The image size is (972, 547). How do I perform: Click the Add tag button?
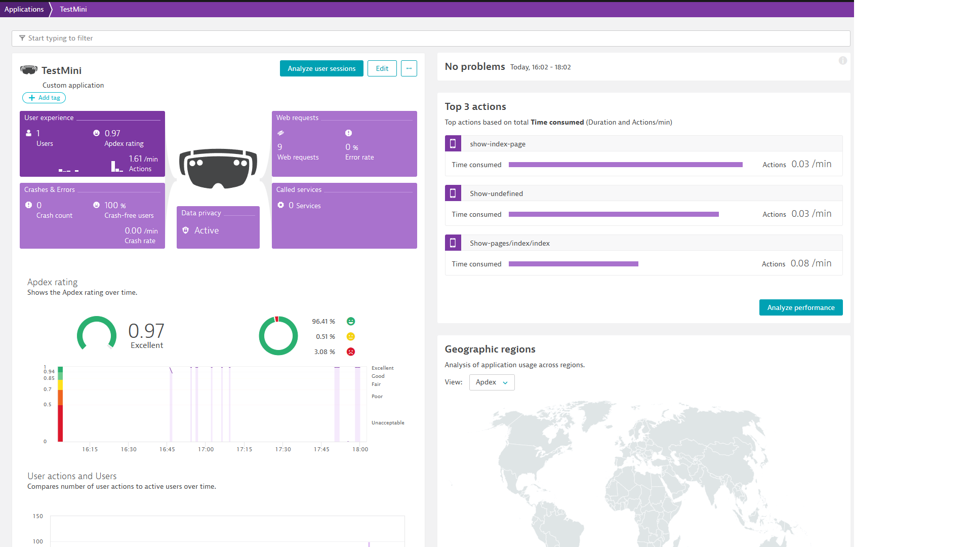point(44,98)
